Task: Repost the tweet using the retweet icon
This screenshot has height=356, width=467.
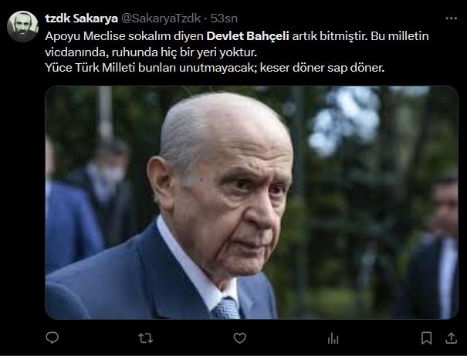Action: click(146, 338)
